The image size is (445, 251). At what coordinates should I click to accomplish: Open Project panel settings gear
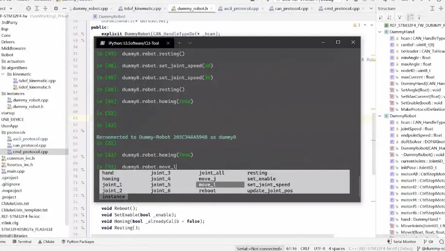pos(56,9)
